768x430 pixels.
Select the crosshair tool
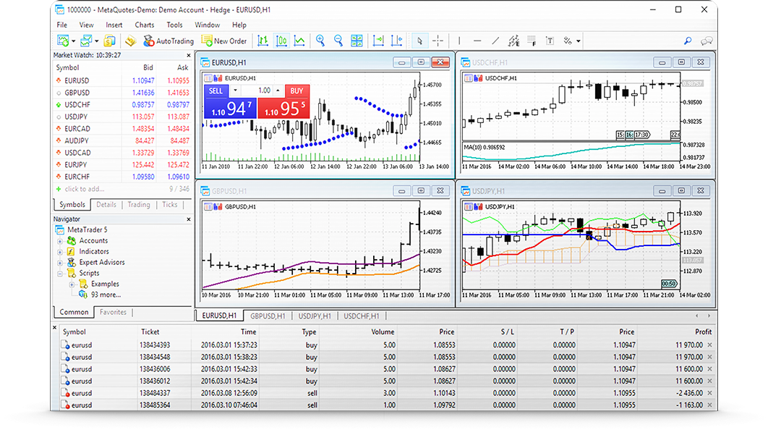(x=438, y=41)
